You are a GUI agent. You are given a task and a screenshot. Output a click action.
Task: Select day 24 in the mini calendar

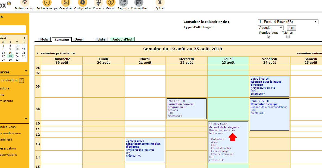pos(17,56)
